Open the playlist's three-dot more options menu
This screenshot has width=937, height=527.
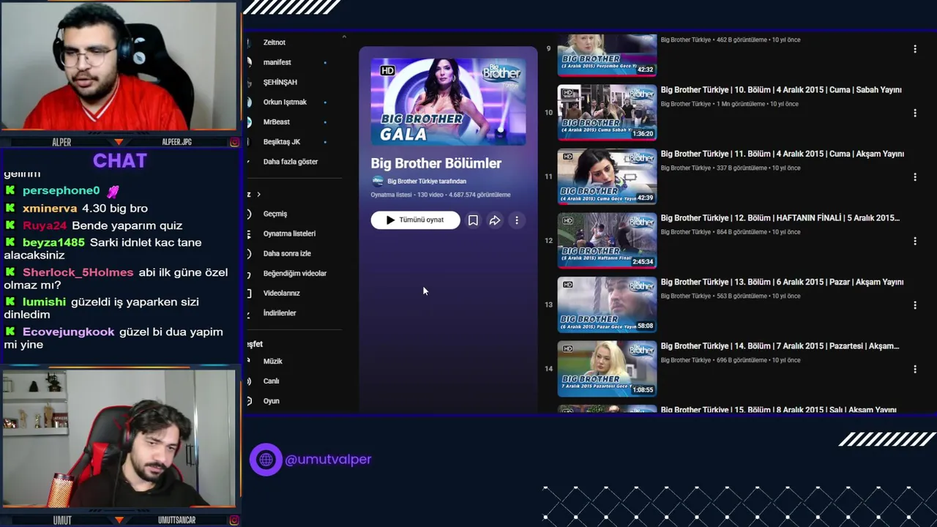[517, 220]
